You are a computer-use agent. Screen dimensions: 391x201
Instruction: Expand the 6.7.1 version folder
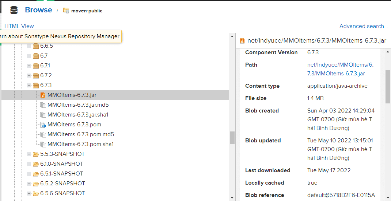pos(29,66)
